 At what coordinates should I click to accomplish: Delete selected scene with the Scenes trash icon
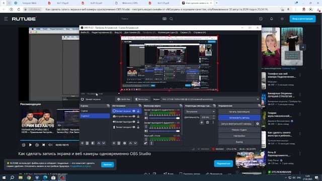pyautogui.click(x=87, y=143)
